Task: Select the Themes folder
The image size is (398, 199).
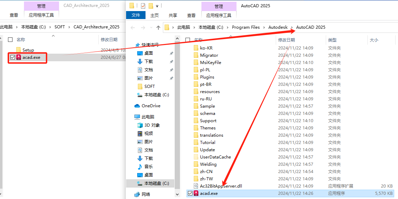Action: [208, 128]
